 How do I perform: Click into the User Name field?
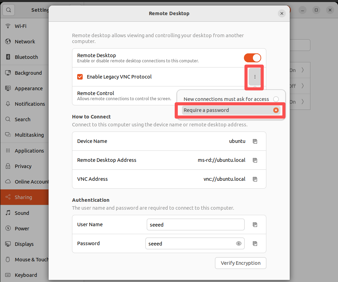coord(195,225)
